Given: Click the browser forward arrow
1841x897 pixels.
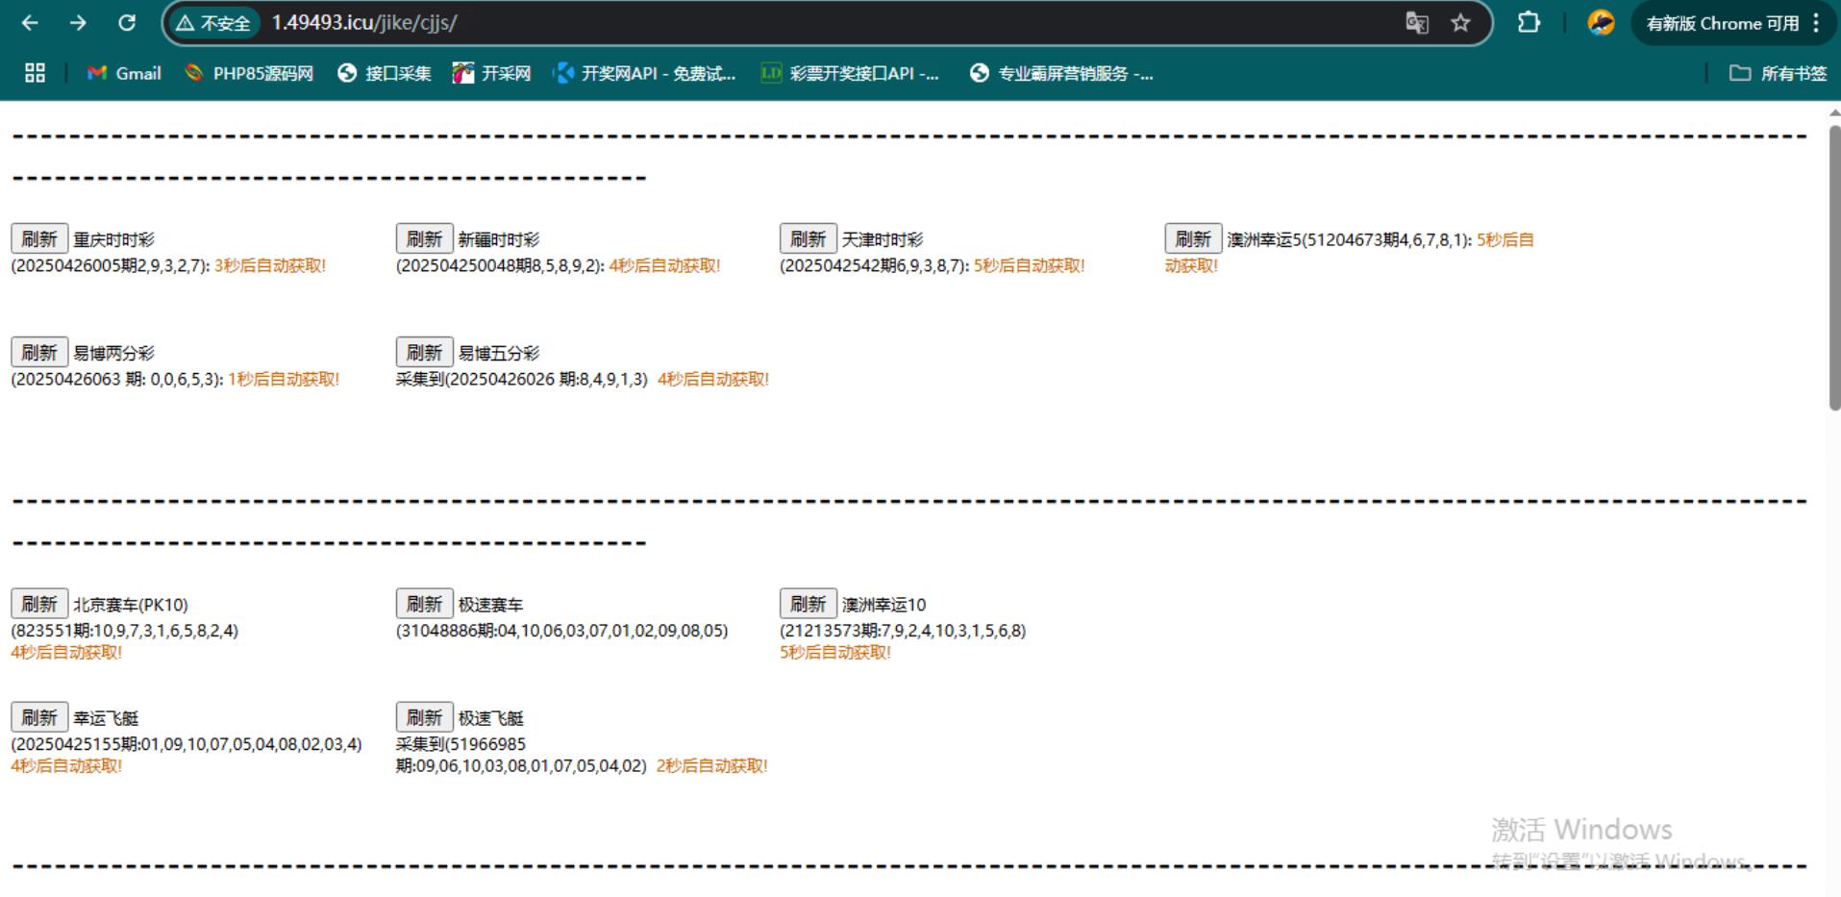Looking at the screenshot, I should pos(78,23).
